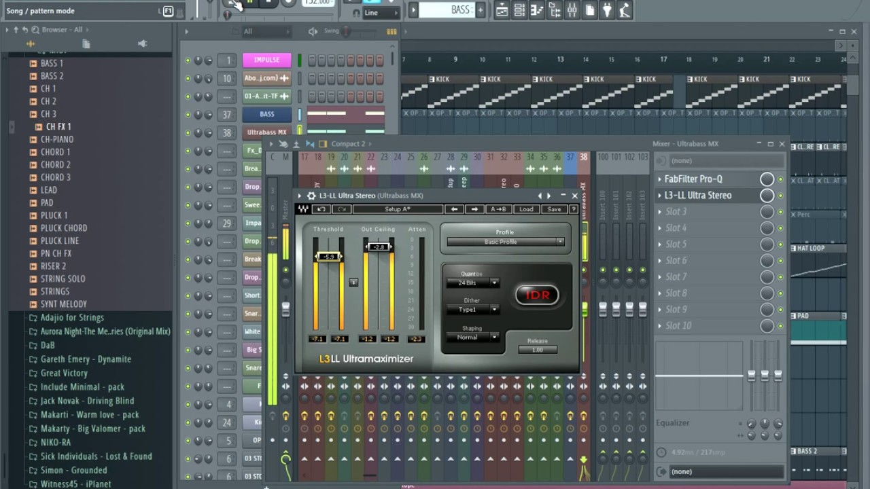Click the Save button in L3 plugin
This screenshot has height=489, width=870.
pyautogui.click(x=554, y=209)
